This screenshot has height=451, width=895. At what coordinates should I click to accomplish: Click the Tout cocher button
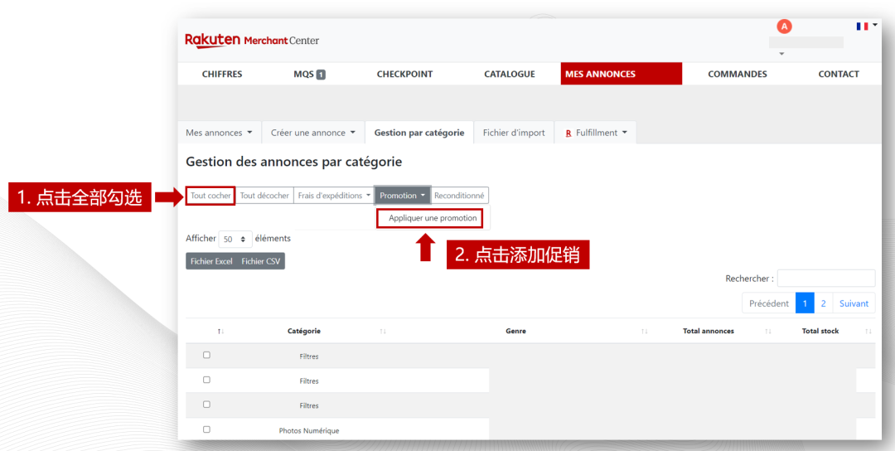(x=210, y=196)
